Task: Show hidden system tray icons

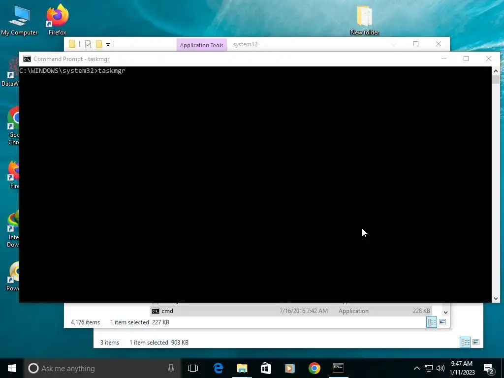Action: pyautogui.click(x=416, y=368)
